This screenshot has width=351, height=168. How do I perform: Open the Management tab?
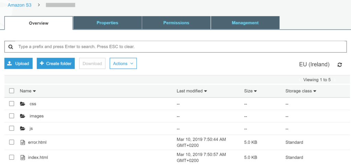(245, 23)
